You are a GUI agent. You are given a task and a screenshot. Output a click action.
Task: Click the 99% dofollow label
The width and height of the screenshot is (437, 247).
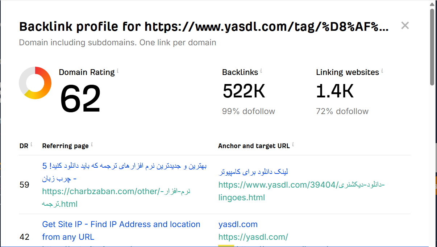(x=248, y=111)
